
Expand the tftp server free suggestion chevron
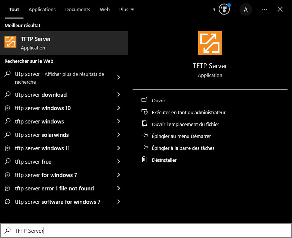[118, 162]
